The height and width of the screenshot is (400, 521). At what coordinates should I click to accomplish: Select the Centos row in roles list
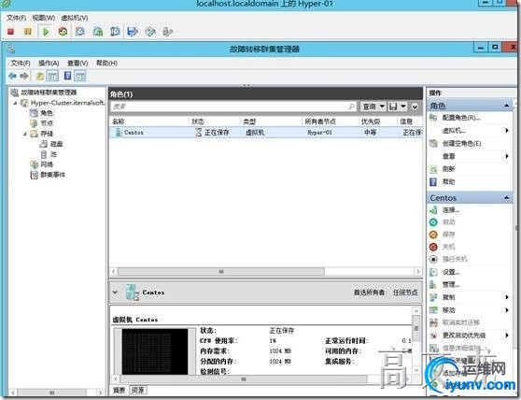point(266,133)
